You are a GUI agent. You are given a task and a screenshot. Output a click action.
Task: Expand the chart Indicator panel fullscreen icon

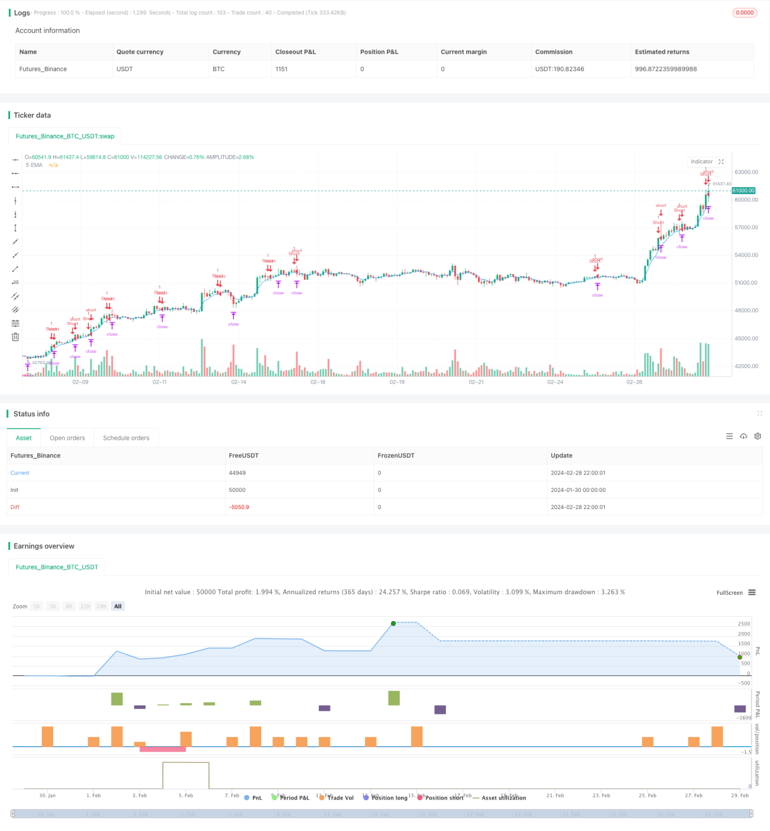point(721,162)
